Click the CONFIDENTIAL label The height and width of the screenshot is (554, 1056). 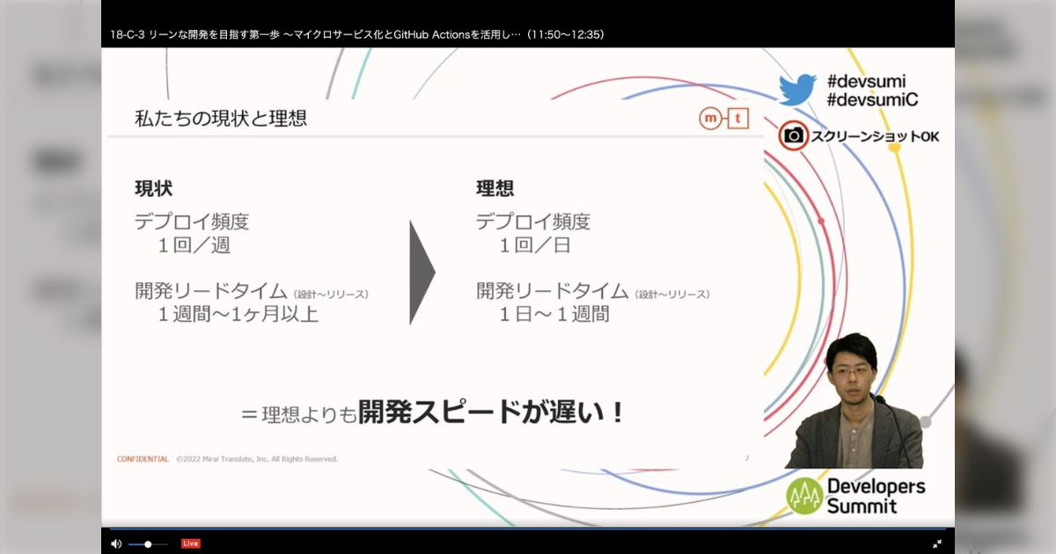click(142, 458)
